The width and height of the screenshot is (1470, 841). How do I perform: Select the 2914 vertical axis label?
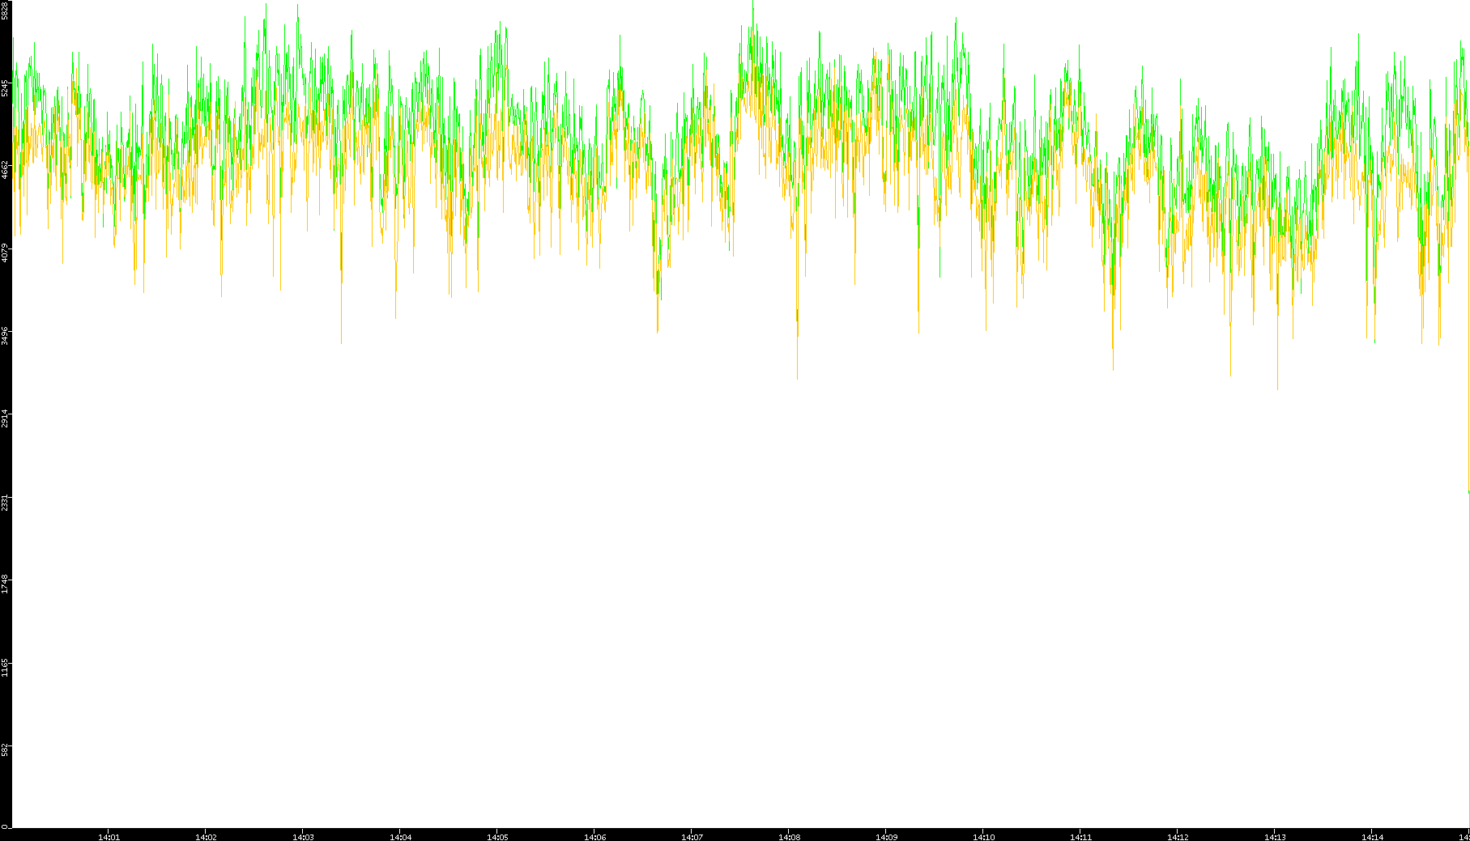6,418
